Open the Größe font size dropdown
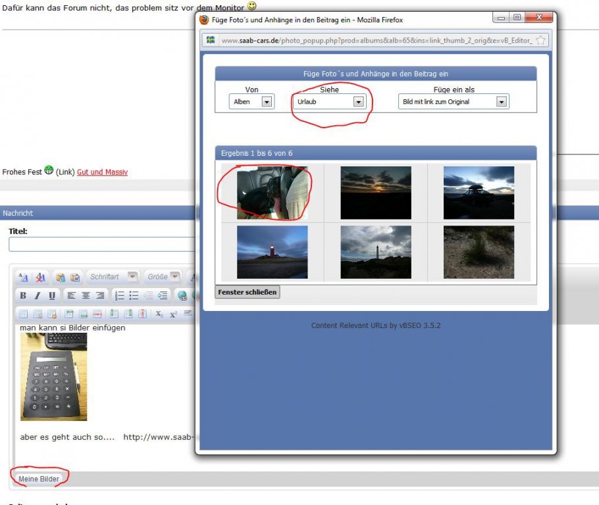The height and width of the screenshot is (505, 599). [x=163, y=276]
